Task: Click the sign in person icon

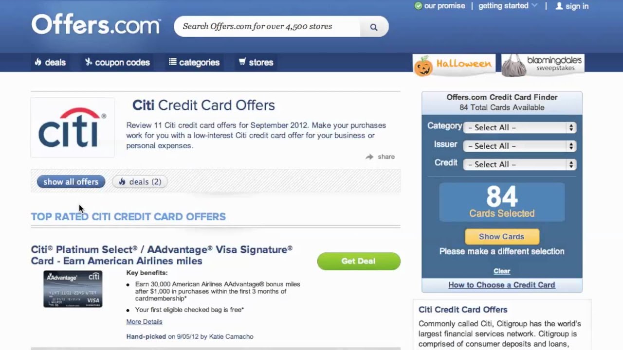Action: click(559, 6)
